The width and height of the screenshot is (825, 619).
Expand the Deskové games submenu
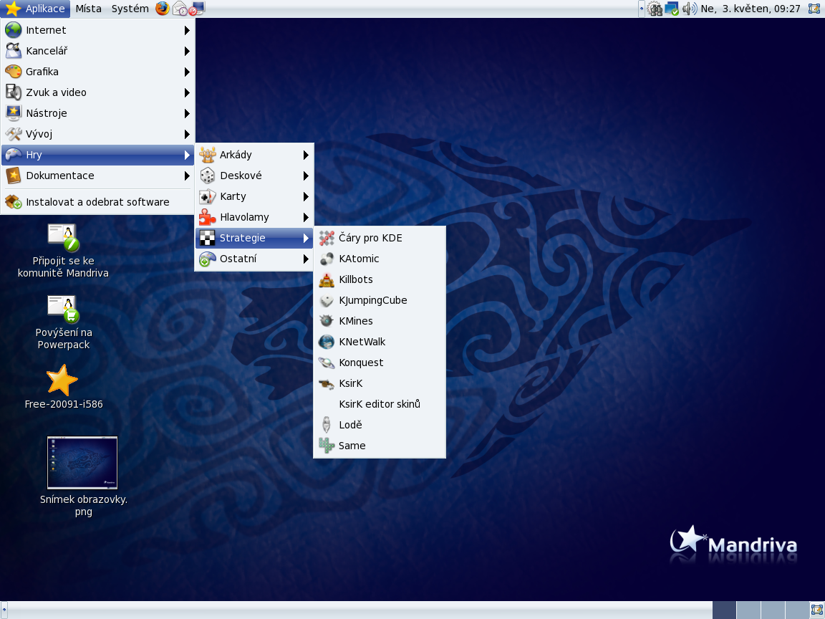254,176
